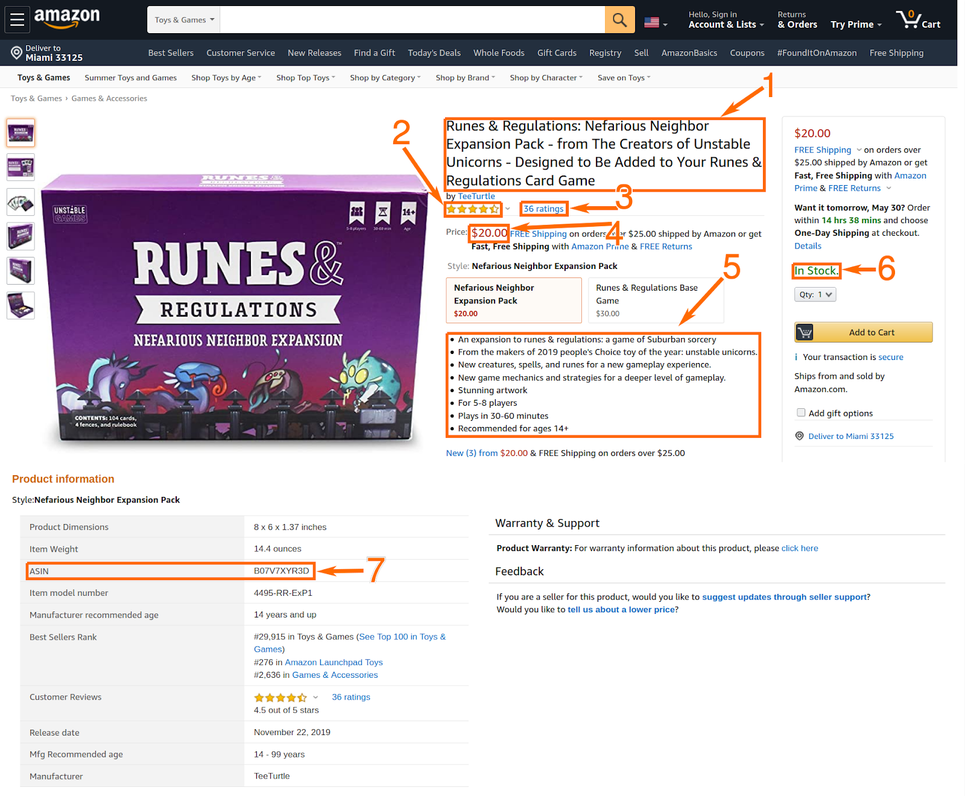Open the Toys & Games search category dropdown

pos(183,19)
